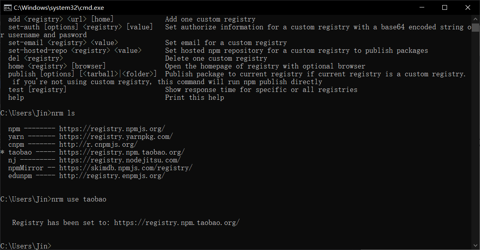Click the scroll down arrow
This screenshot has width=480, height=250.
(476, 246)
